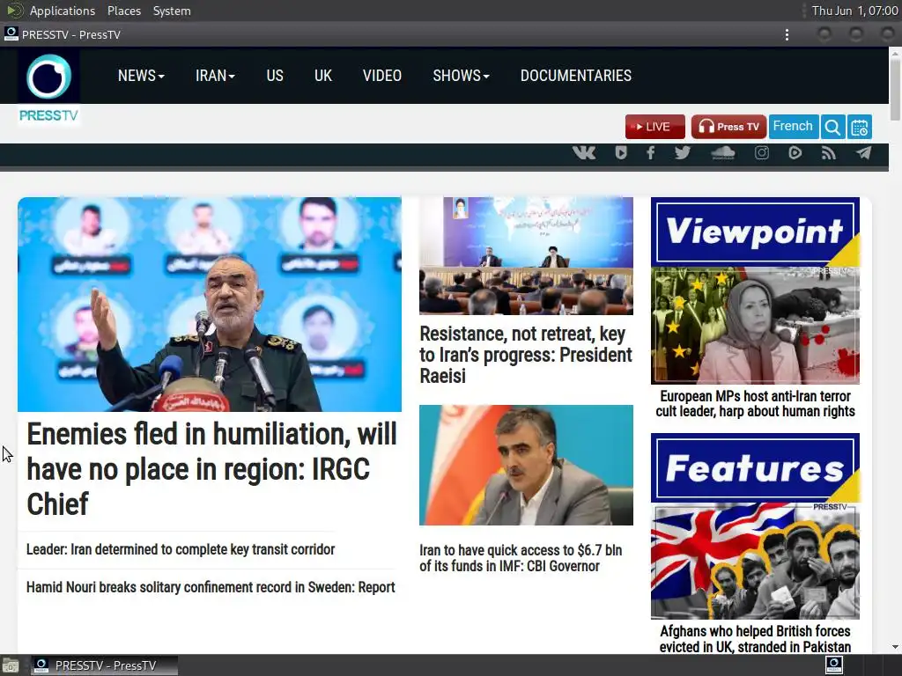Viewport: 902px width, 676px height.
Task: Open the European MPs anti-Iran article
Action: [755, 403]
